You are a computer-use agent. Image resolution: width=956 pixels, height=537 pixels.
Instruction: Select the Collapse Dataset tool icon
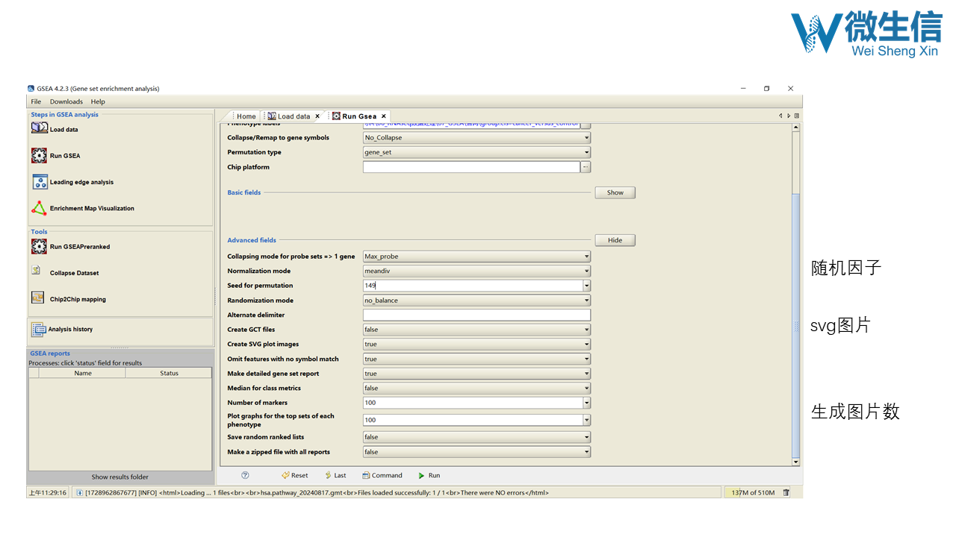pyautogui.click(x=37, y=271)
